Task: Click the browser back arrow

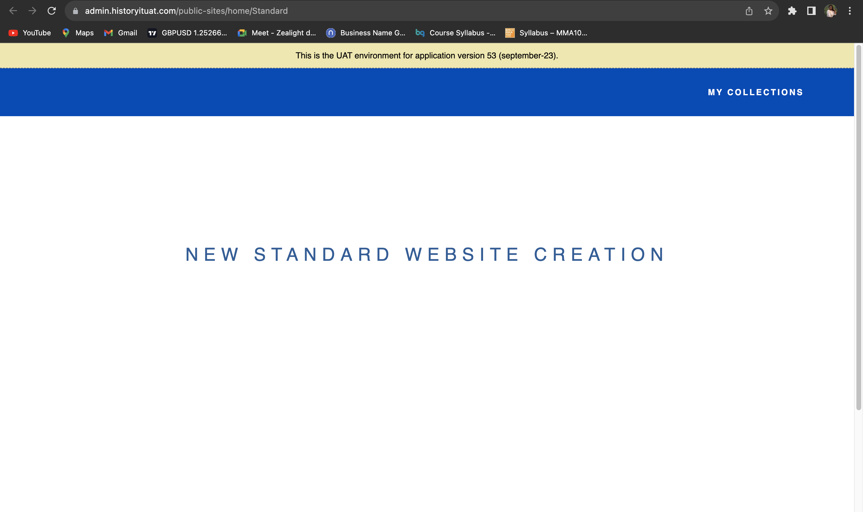Action: (13, 11)
